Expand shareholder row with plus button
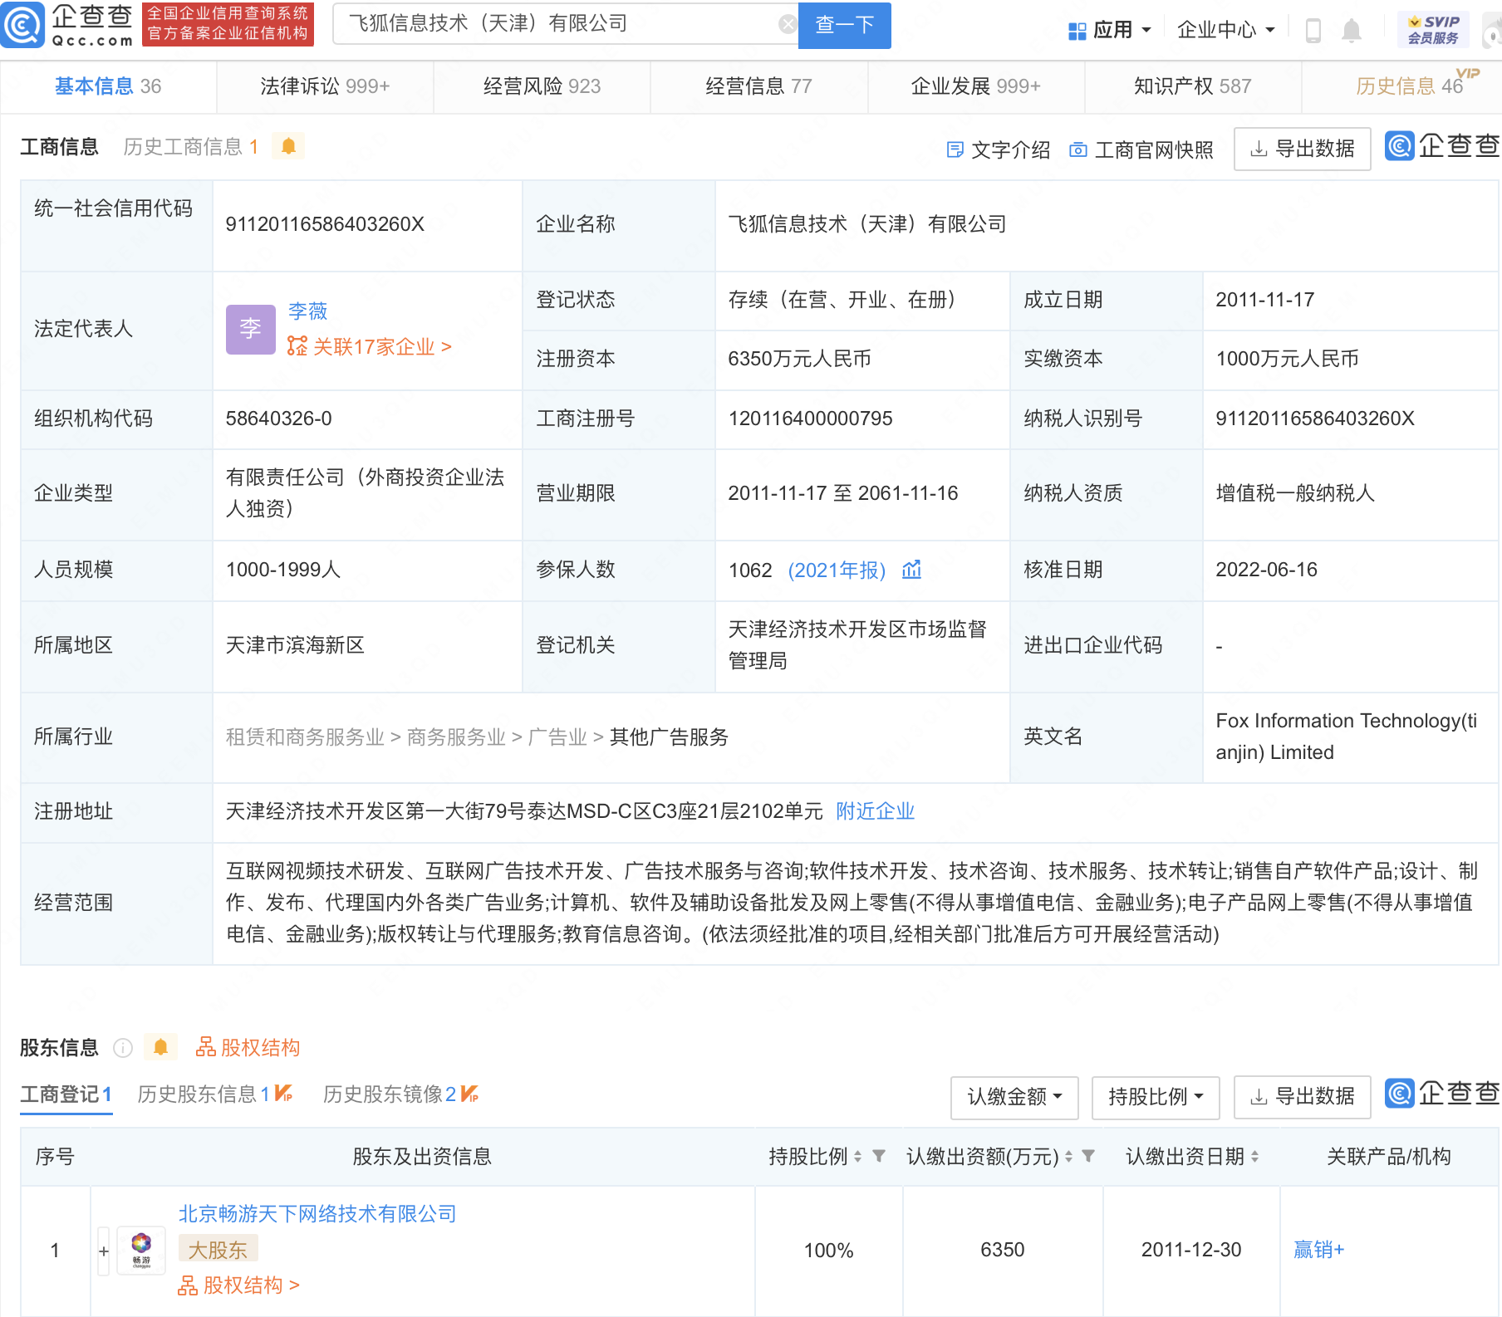 click(104, 1251)
